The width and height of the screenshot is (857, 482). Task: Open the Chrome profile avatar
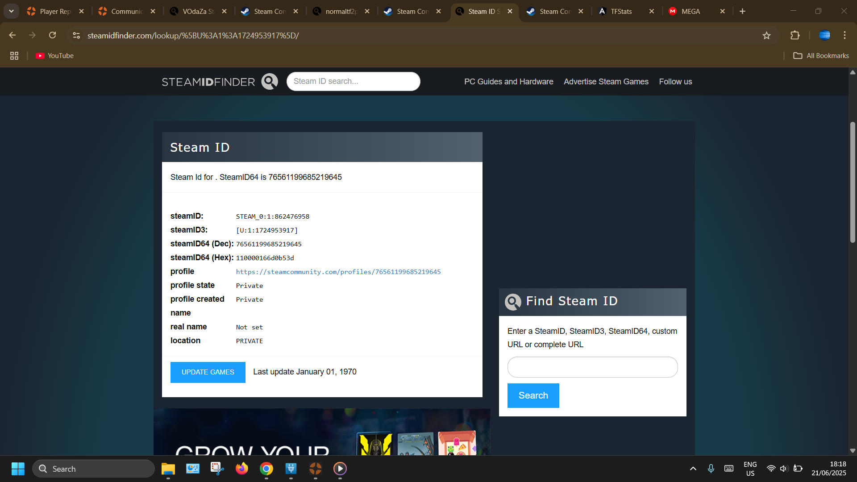click(x=824, y=35)
